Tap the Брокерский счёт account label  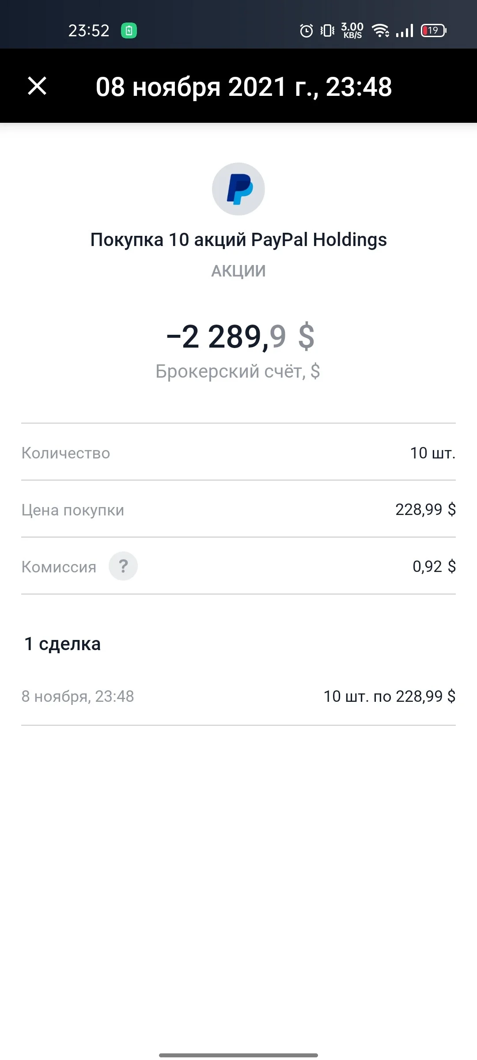(x=238, y=371)
